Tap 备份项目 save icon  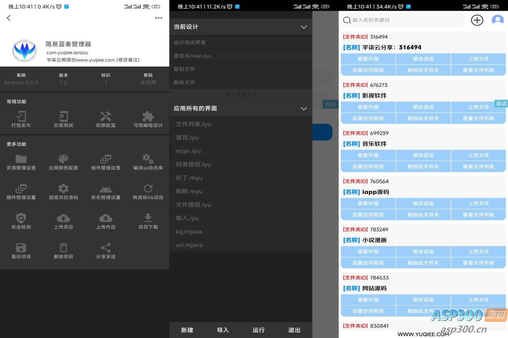pyautogui.click(x=21, y=248)
